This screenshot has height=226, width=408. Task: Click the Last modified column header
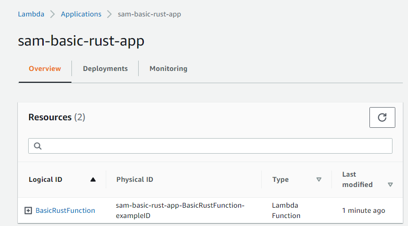(x=357, y=179)
